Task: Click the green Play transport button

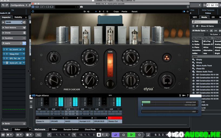Action: [x=131, y=135]
